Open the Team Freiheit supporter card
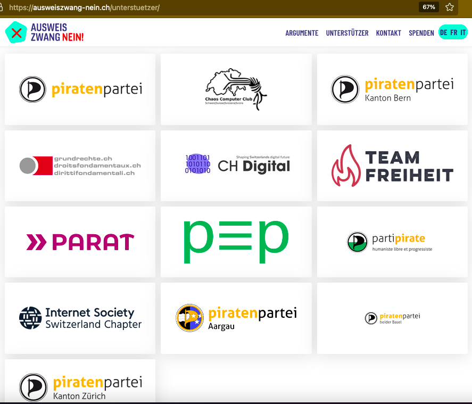 click(x=392, y=166)
